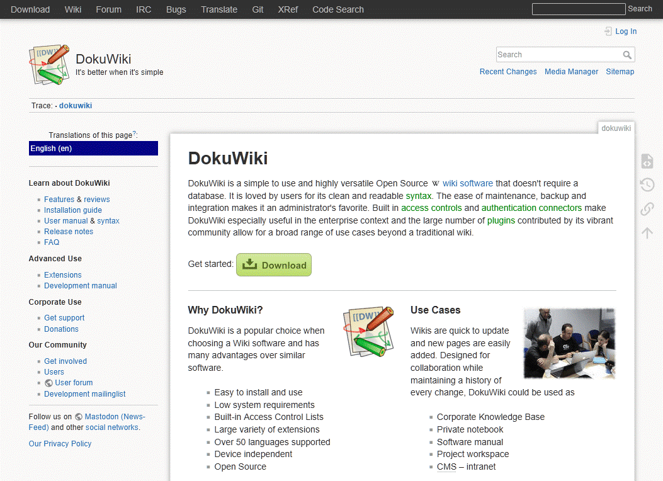Screen dimensions: 663x481
Task: Open User forum link
Action: point(74,383)
